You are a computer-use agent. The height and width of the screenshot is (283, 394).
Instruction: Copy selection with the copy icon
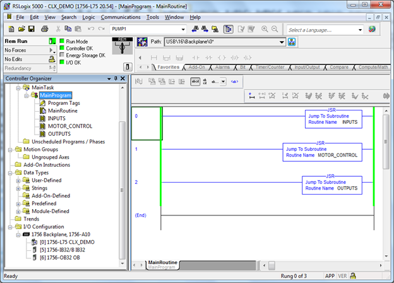pyautogui.click(x=68, y=29)
